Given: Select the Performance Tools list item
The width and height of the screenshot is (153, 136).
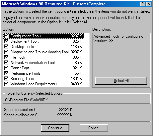Looking at the screenshot, I should [x=26, y=73].
